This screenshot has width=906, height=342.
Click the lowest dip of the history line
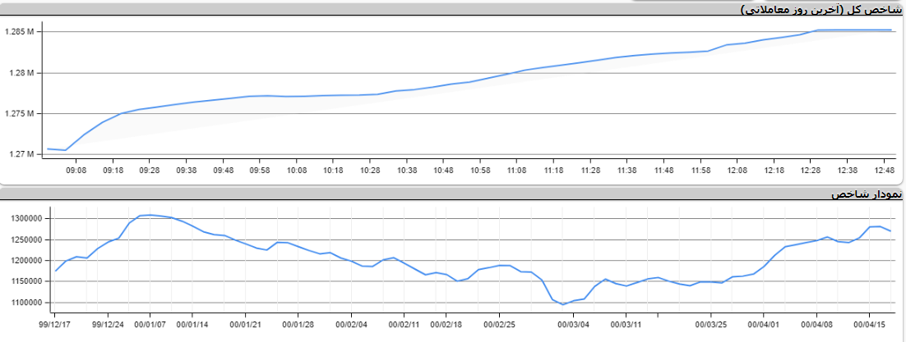[x=564, y=304]
